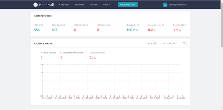Viewport: 223px width, 110px height.
Task: Expand the More dropdown menu
Action: [107, 4]
